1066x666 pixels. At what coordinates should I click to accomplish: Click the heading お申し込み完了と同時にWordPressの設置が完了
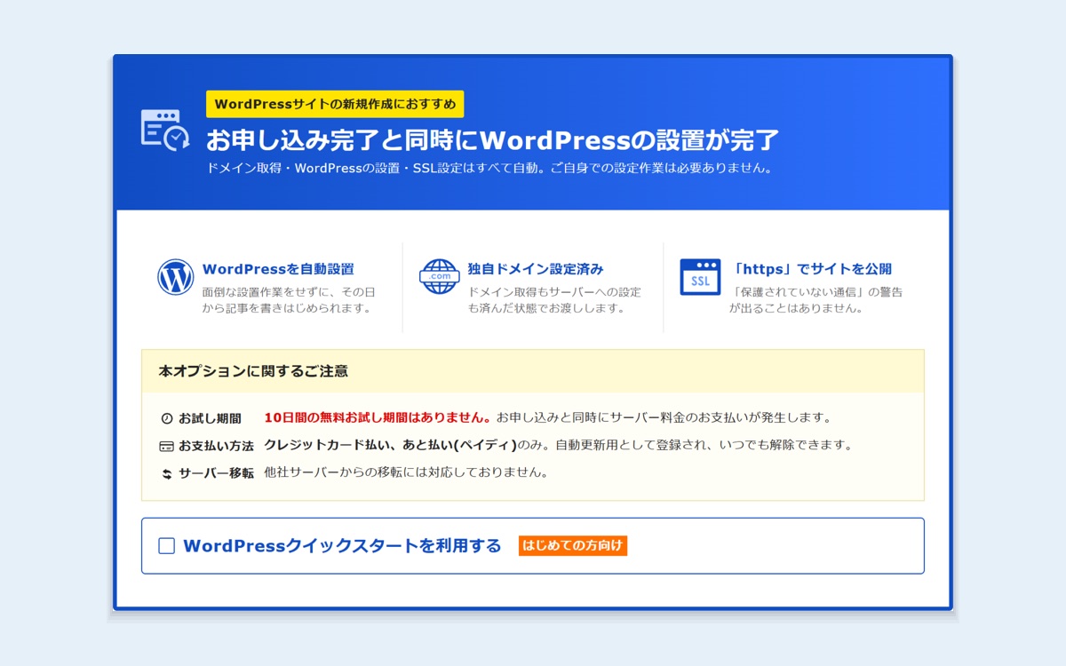493,140
